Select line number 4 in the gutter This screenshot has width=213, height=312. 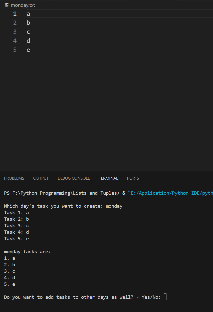tap(15, 41)
